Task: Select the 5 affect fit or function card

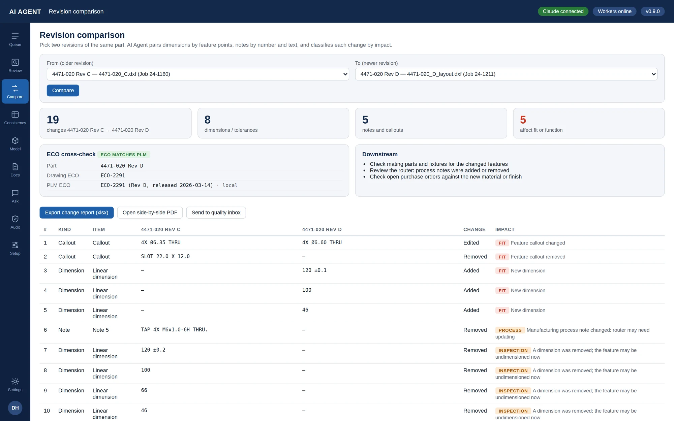Action: pyautogui.click(x=589, y=123)
